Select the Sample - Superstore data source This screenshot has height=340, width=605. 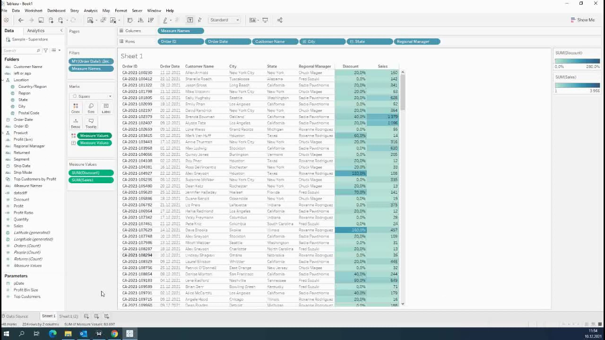26,39
